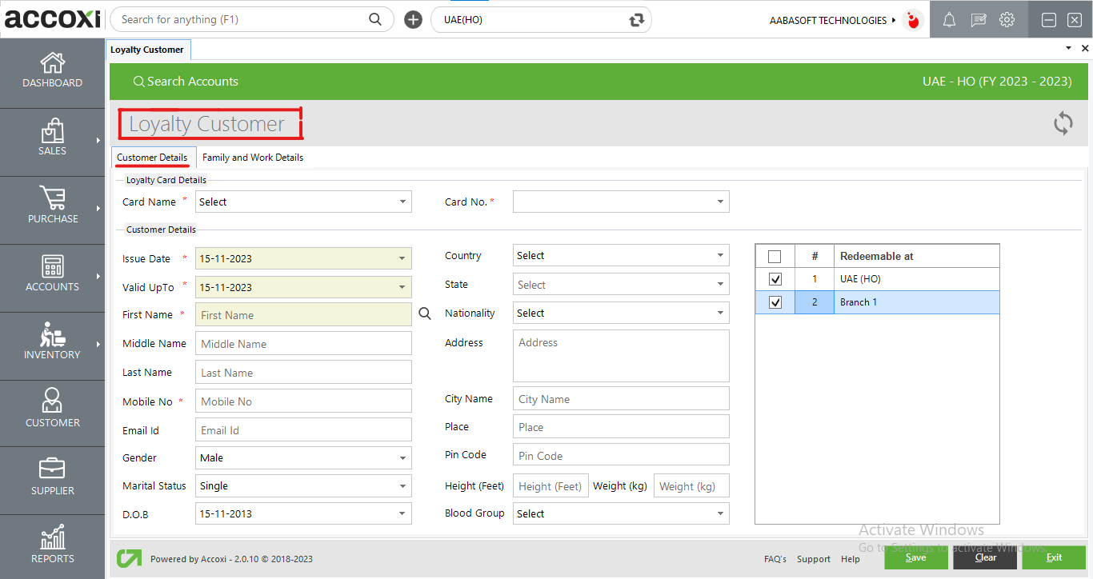
Task: Open the FAQ's link at the bottom
Action: coord(775,559)
